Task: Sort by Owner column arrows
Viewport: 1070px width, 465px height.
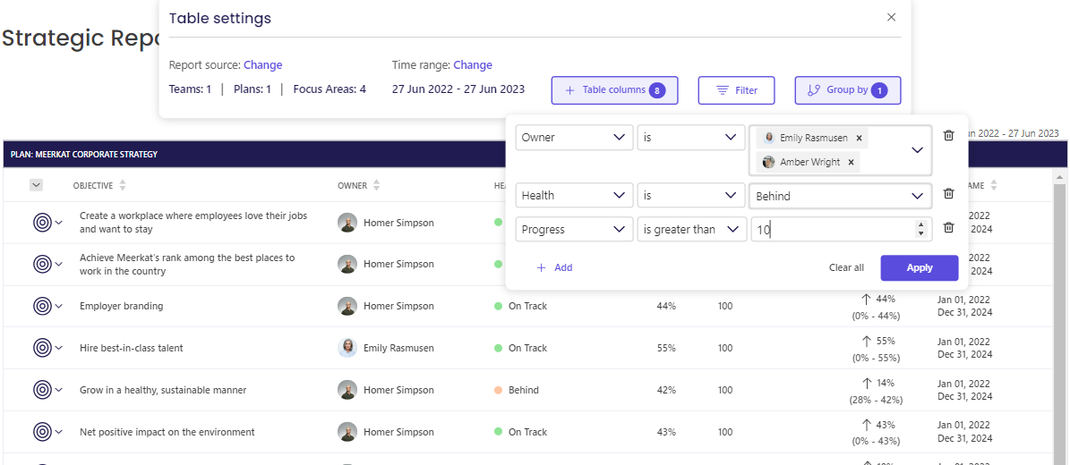Action: point(376,185)
